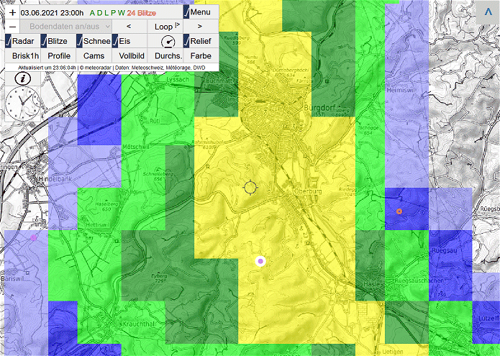Step to next frame with > button
500x356 pixels.
point(199,26)
